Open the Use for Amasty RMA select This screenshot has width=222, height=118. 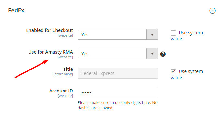click(118, 53)
